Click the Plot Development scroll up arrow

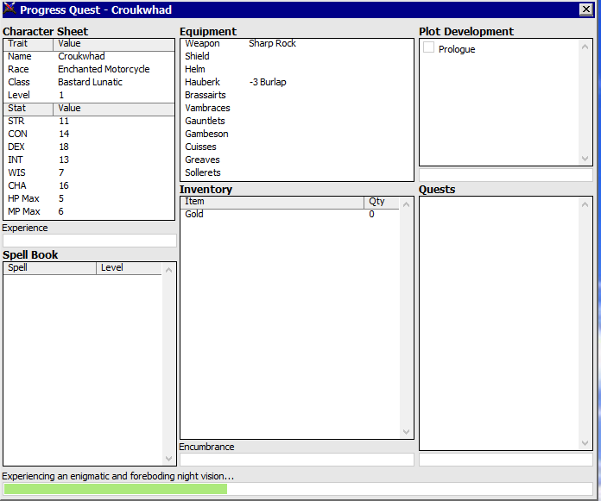[x=585, y=47]
